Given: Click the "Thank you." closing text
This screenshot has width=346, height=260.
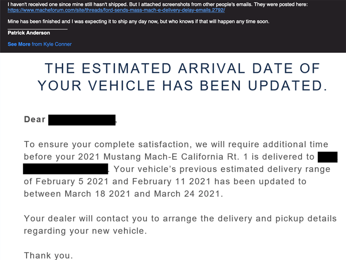Looking at the screenshot, I should [48, 255].
